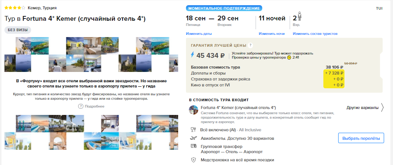Click the crossed-out old price 50 094 ₽

point(351,64)
